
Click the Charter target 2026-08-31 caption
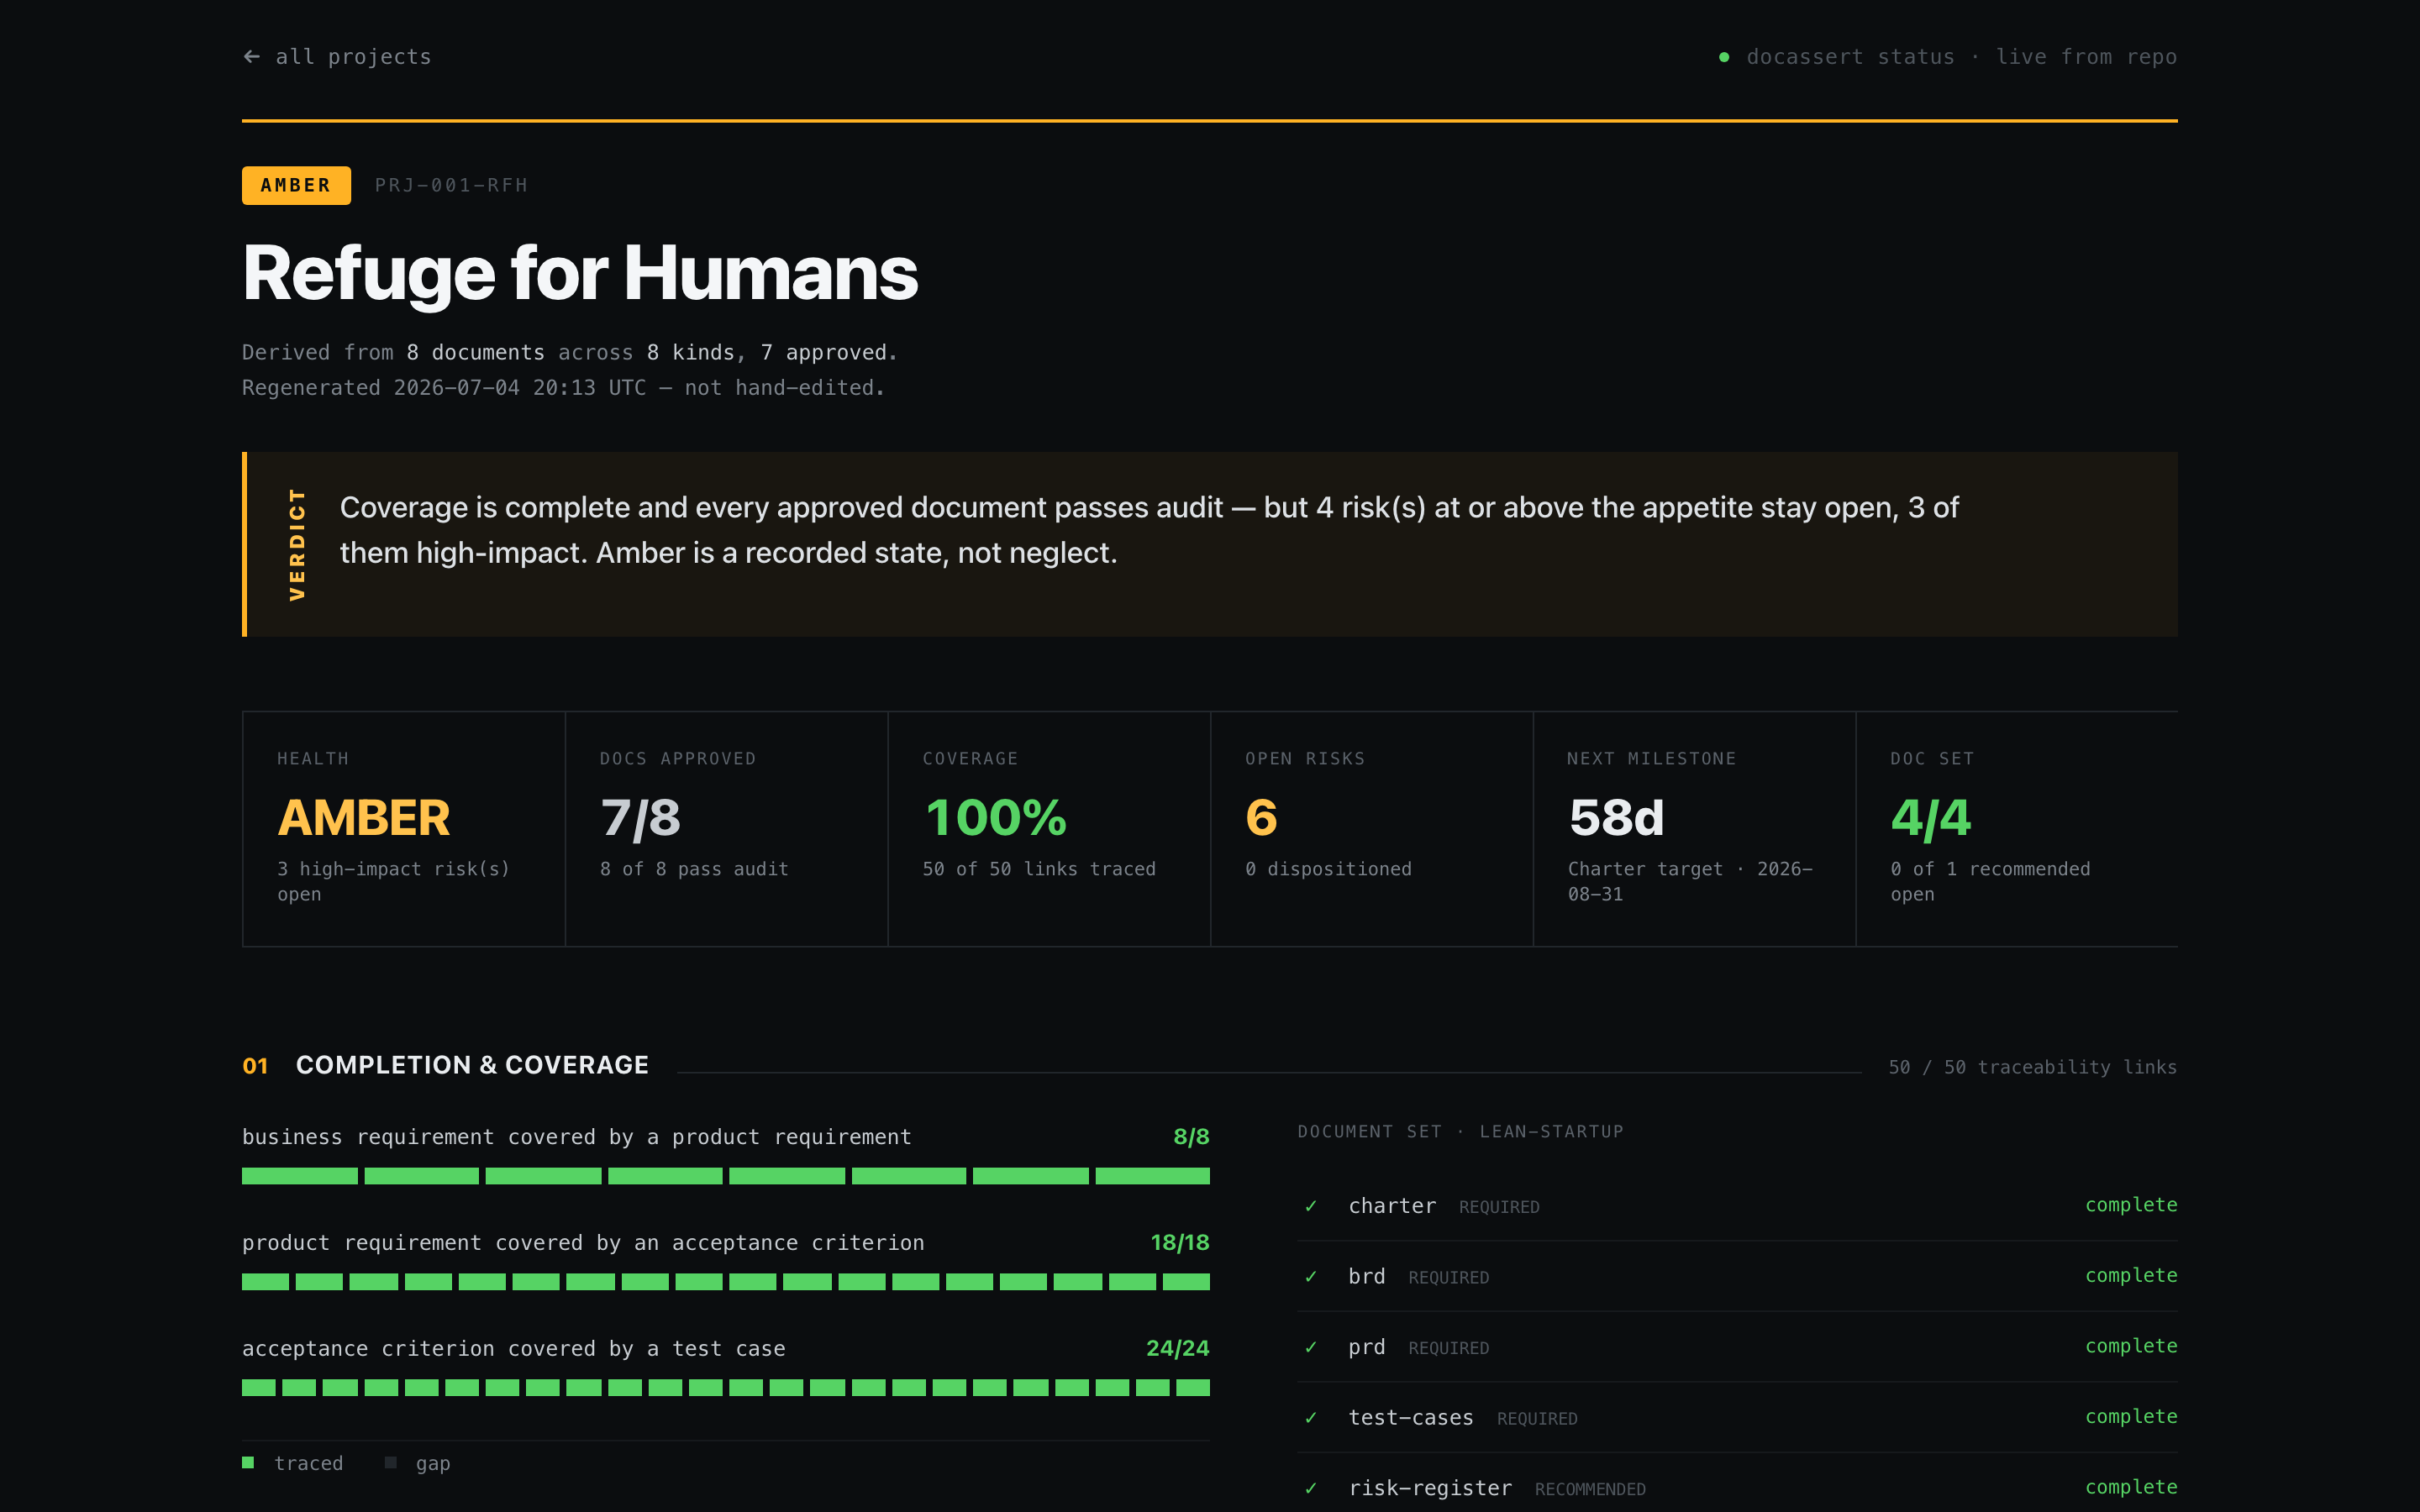pyautogui.click(x=1690, y=881)
